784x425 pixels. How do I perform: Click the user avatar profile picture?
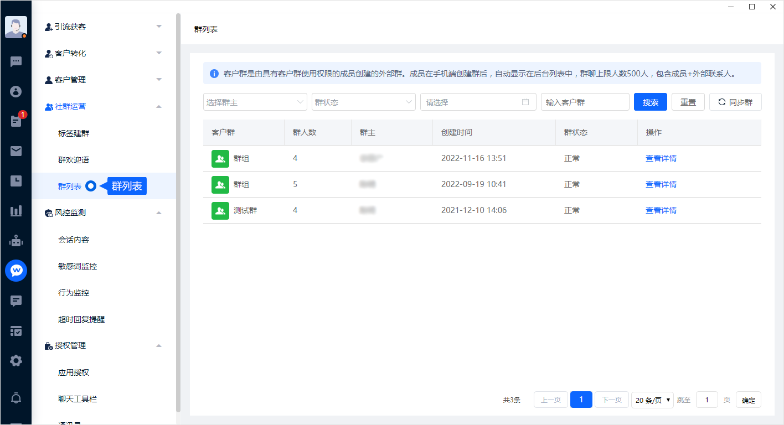16,27
